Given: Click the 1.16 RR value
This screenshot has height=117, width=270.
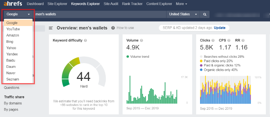Looking at the screenshot, I should point(241,48).
